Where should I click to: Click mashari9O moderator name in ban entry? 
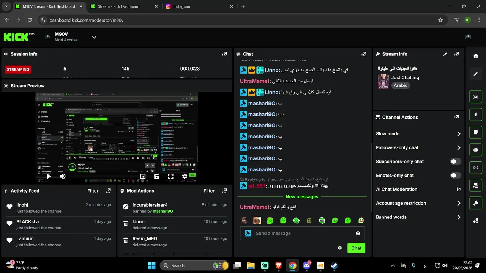tap(163, 211)
